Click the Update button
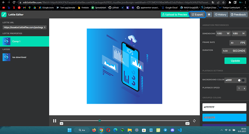Viewport: 249px width, 134px height. click(235, 61)
